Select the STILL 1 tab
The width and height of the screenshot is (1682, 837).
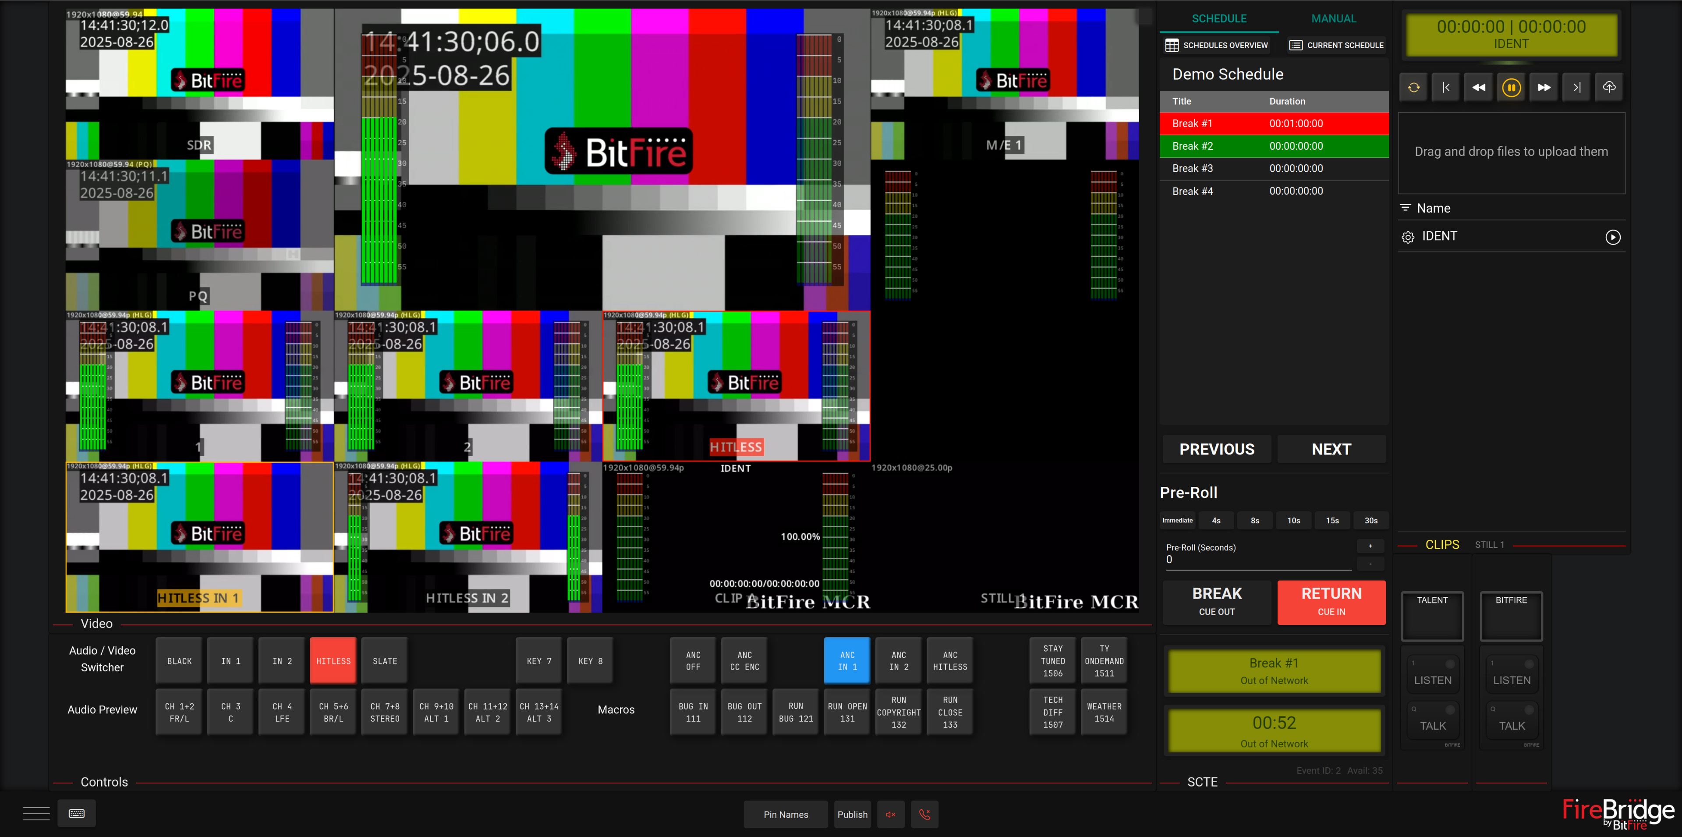coord(1489,545)
